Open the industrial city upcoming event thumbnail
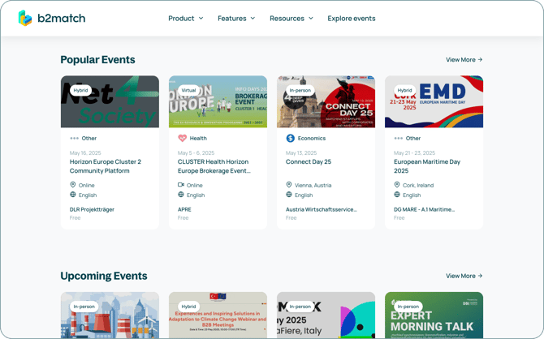544x339 pixels. click(110, 315)
